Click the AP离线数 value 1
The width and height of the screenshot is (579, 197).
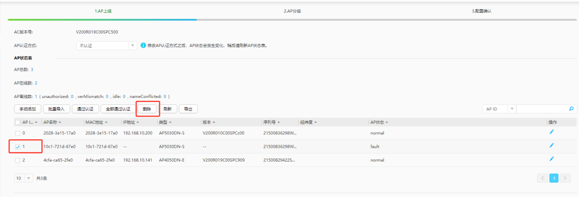pos(36,96)
